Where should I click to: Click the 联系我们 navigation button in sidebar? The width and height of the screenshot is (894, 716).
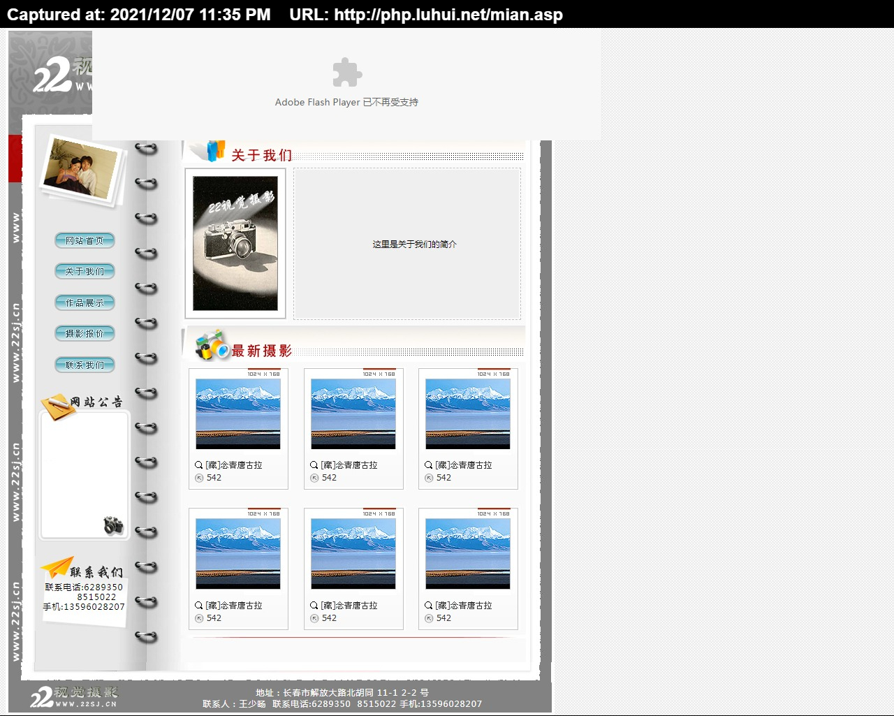[x=85, y=365]
